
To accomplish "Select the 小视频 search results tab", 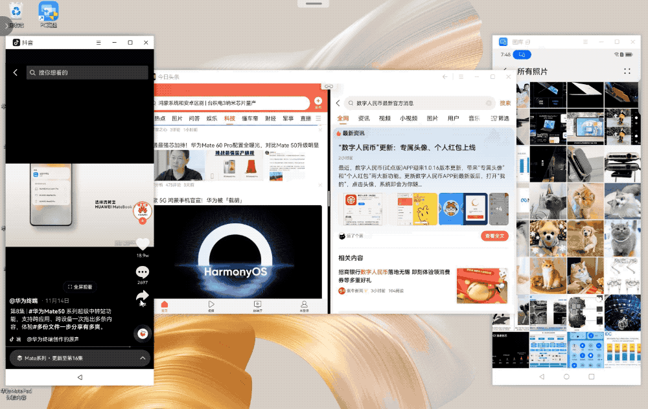I will click(408, 118).
